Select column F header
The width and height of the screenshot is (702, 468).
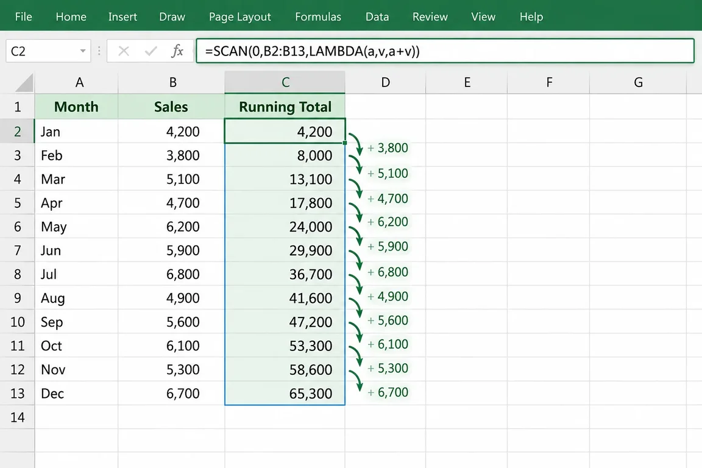[x=548, y=82]
